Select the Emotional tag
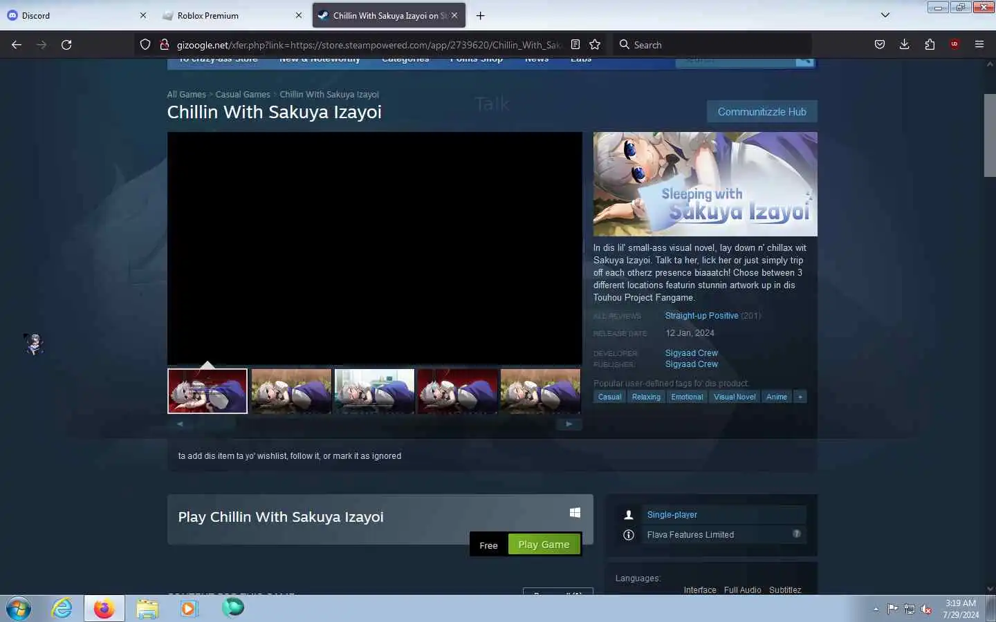Viewport: 996px width, 622px height. (x=687, y=397)
